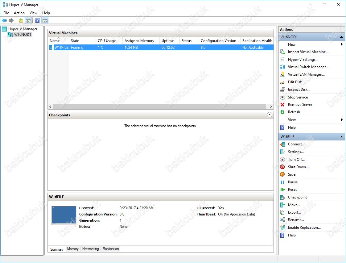346x263 pixels.
Task: Sort by the CPU Usage column header
Action: (x=109, y=41)
